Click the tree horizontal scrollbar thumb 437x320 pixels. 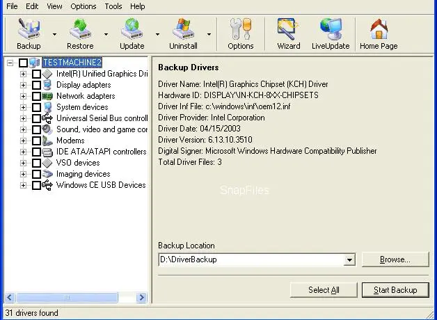[67, 298]
